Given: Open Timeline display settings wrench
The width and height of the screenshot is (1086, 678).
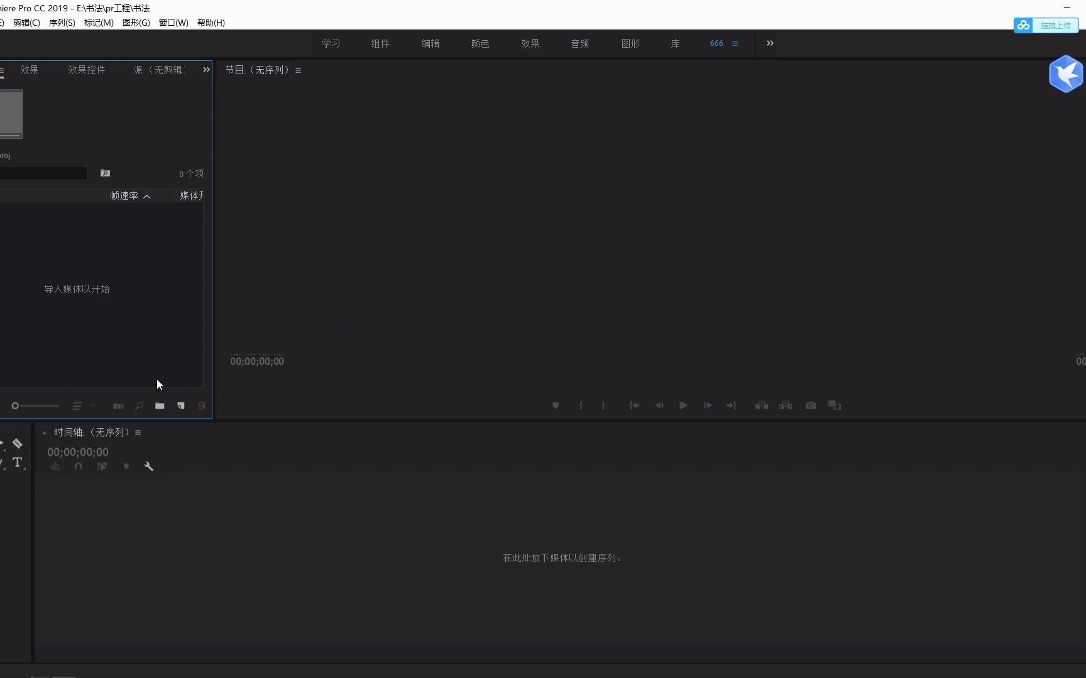Looking at the screenshot, I should click(x=149, y=466).
